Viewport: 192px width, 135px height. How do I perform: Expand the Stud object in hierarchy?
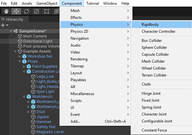29,112
